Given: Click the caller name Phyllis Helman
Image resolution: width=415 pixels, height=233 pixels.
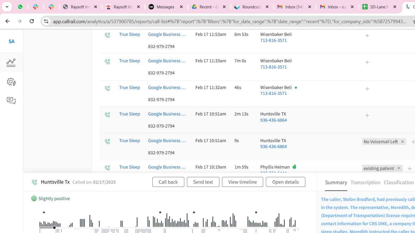Looking at the screenshot, I should point(275,167).
